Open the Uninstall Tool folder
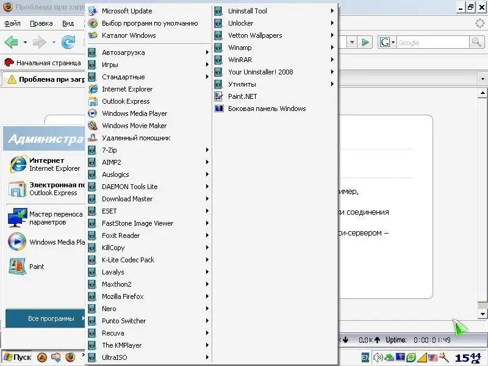This screenshot has height=366, width=488. [x=274, y=11]
